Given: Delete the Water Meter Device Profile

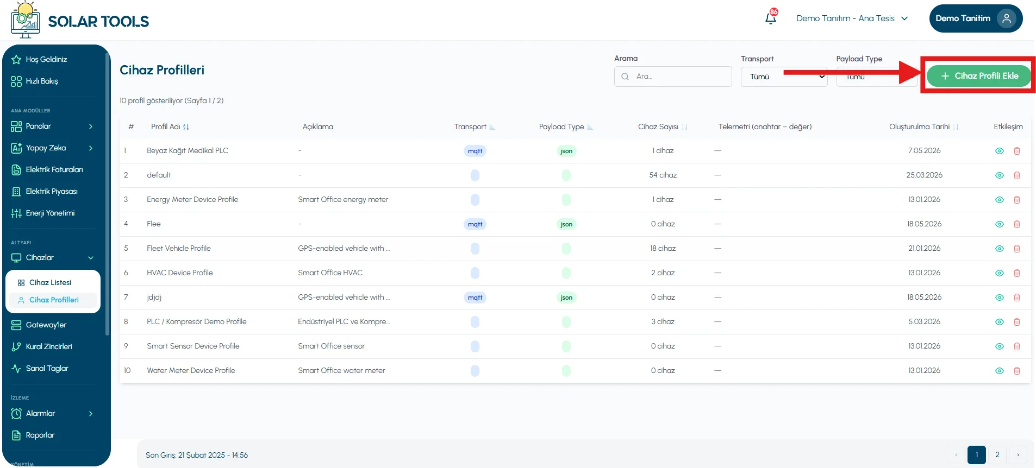Looking at the screenshot, I should [x=1017, y=371].
